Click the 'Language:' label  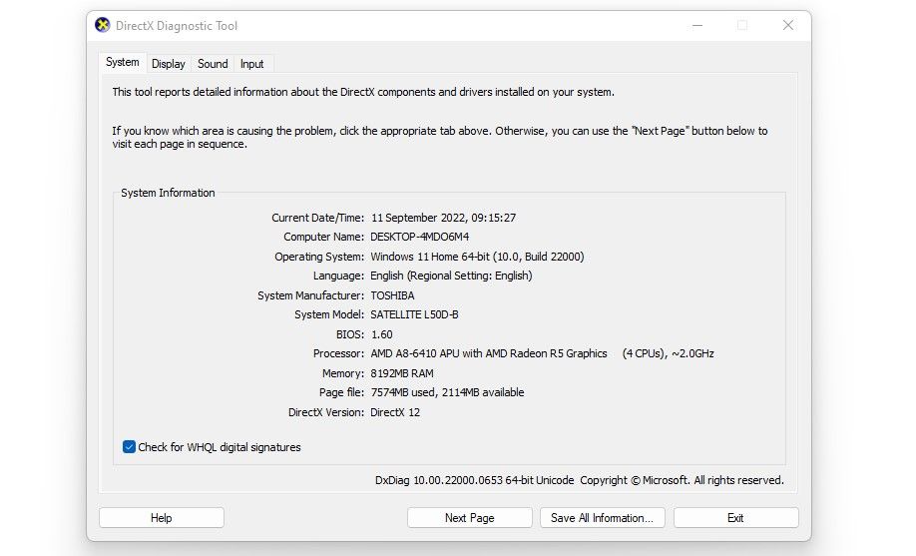point(339,276)
